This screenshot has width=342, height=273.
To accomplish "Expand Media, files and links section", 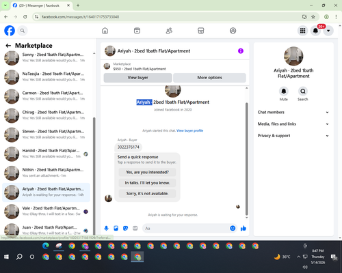I will pyautogui.click(x=293, y=124).
